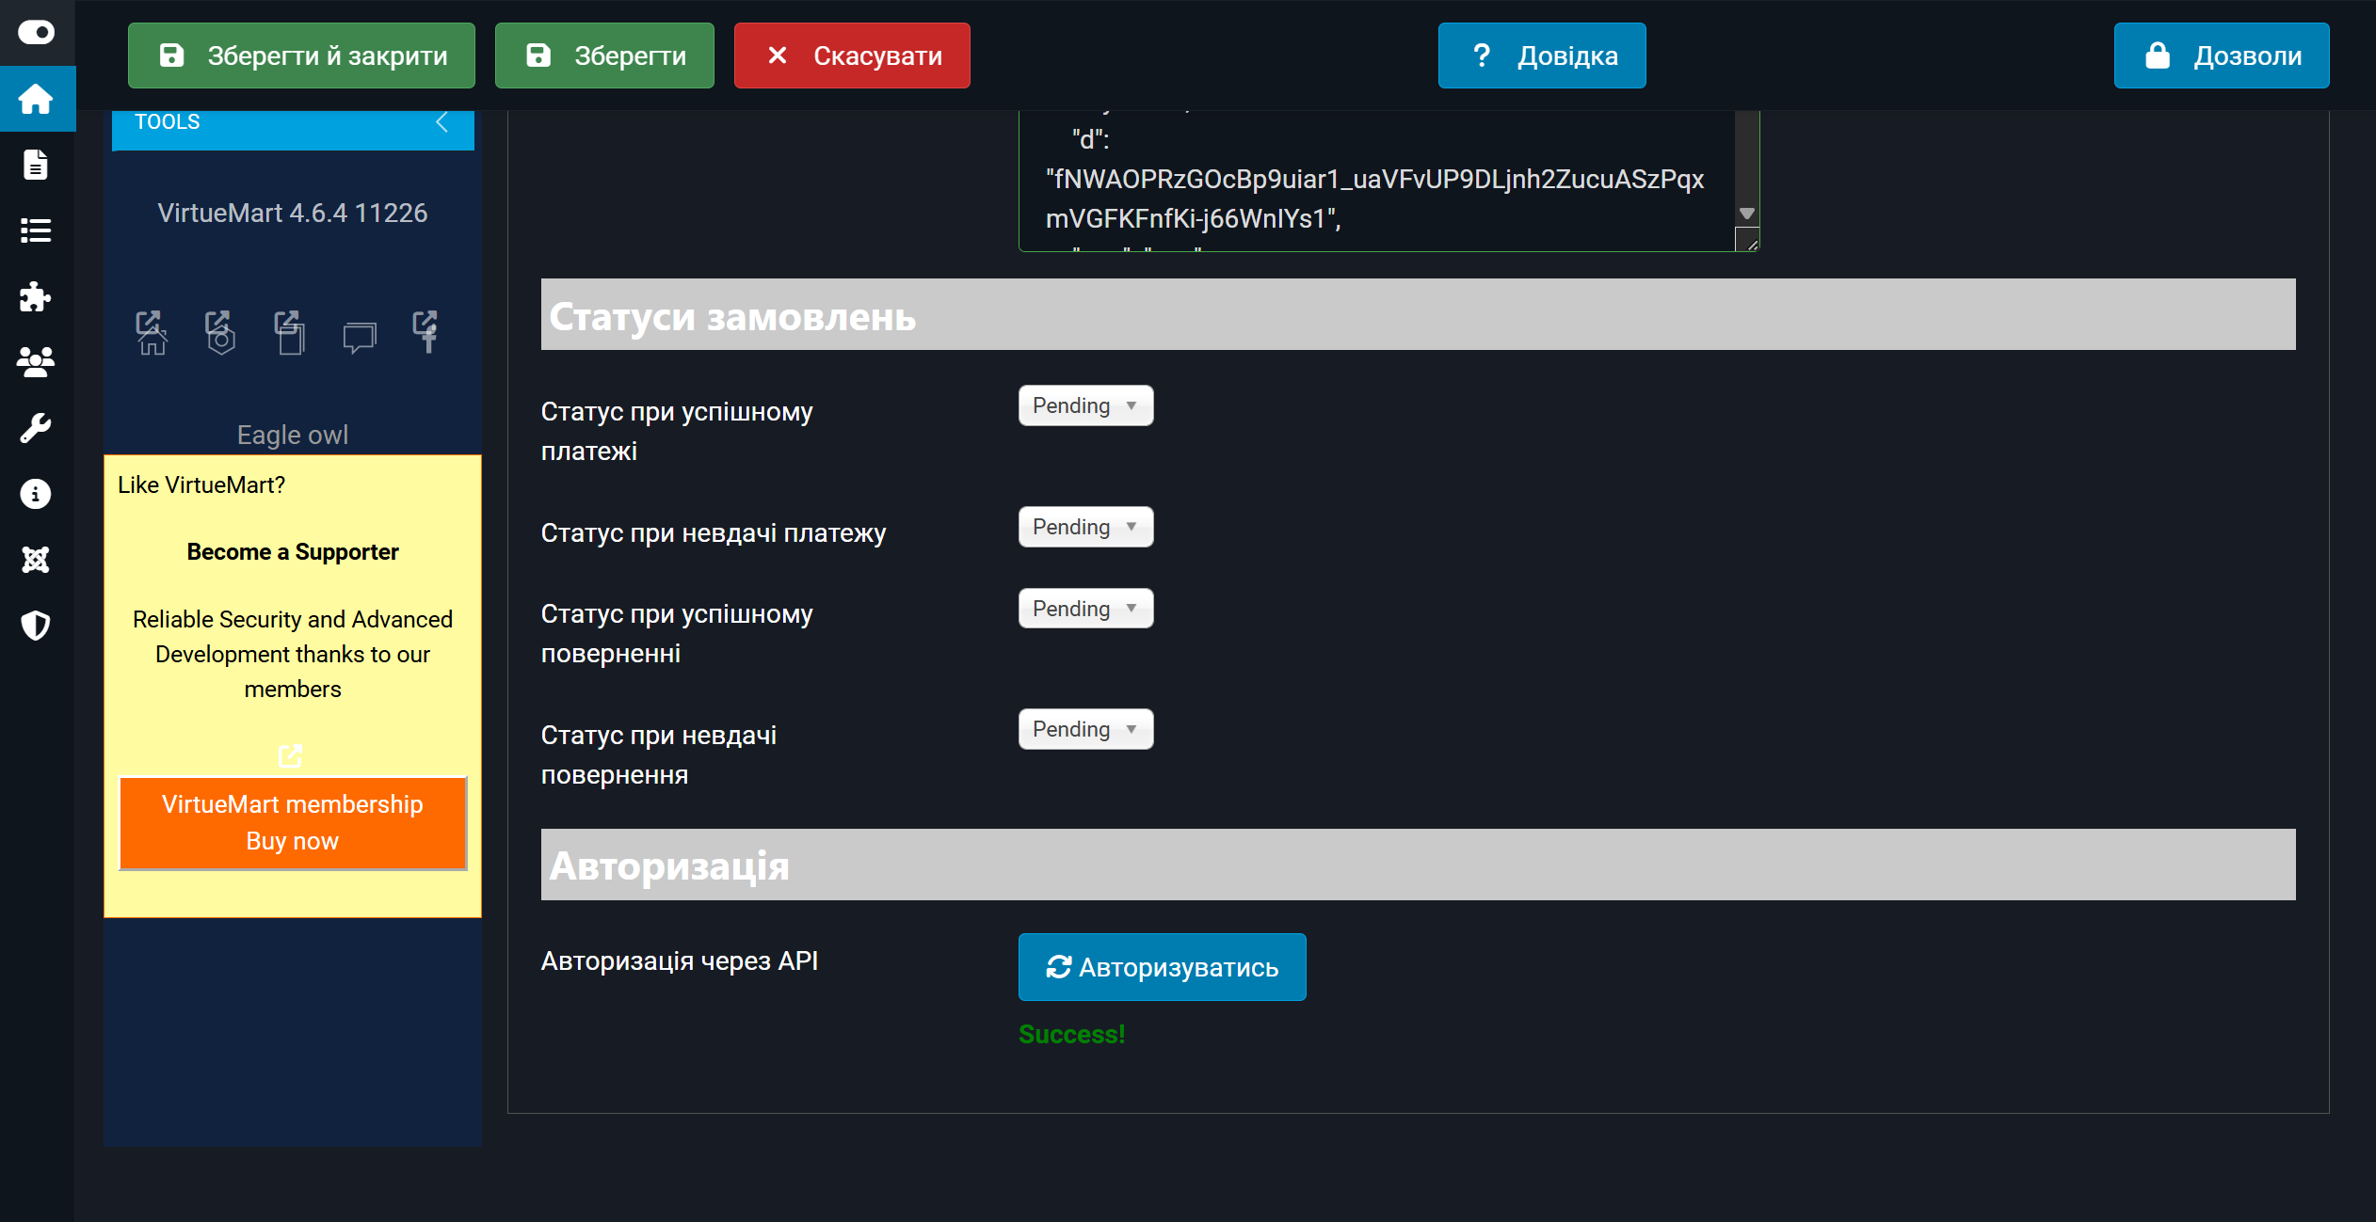
Task: Open the Content document icon
Action: [36, 165]
